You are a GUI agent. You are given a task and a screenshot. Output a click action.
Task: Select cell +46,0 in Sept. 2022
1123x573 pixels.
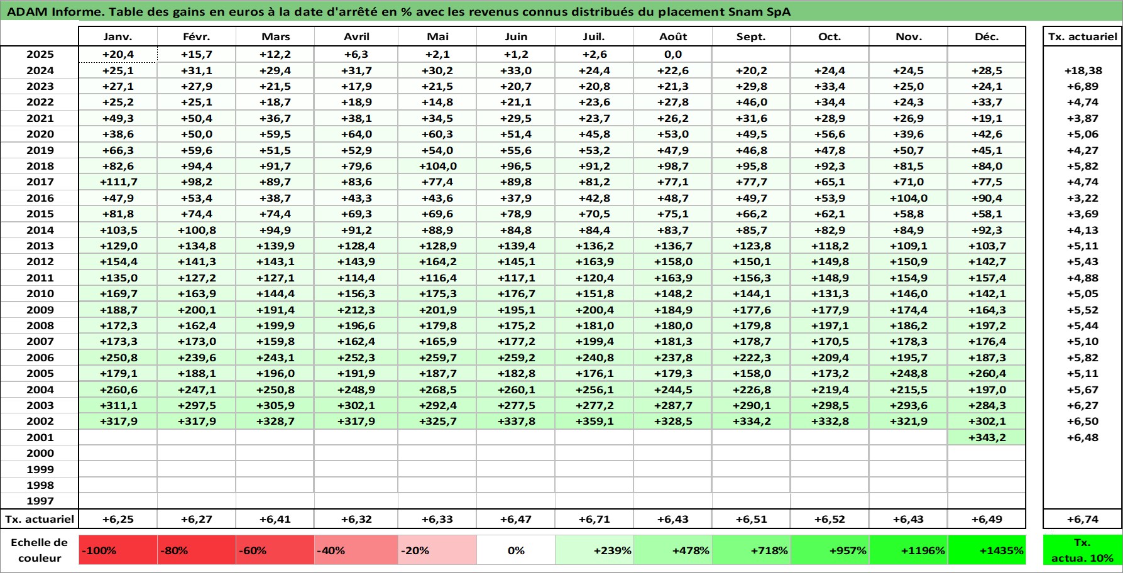751,102
